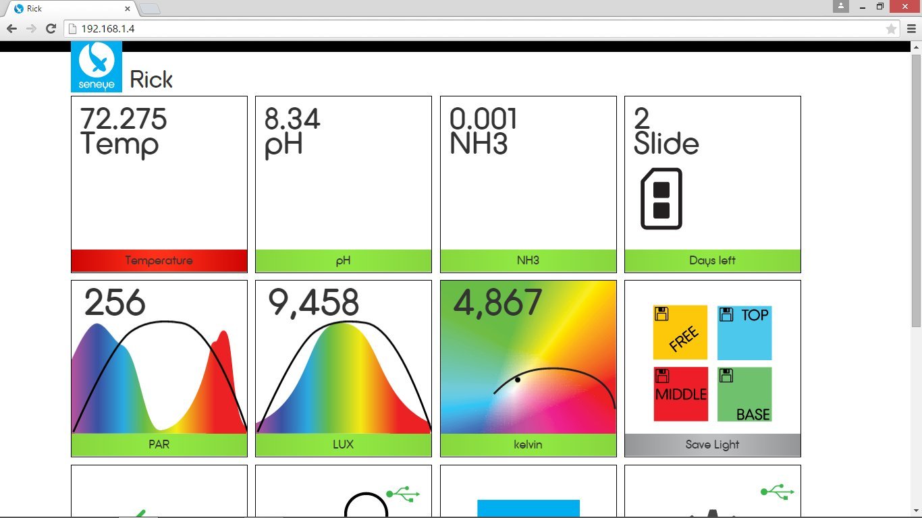Image resolution: width=922 pixels, height=518 pixels.
Task: Click the address bar showing 192.168.1.4
Action: 472,29
